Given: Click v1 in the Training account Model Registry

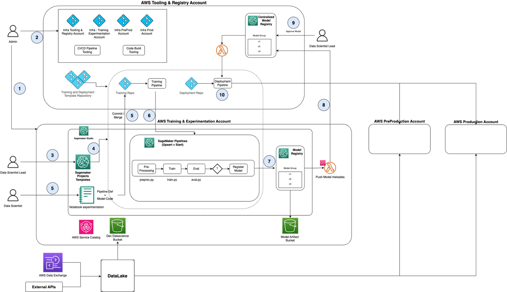Looking at the screenshot, I should [289, 174].
